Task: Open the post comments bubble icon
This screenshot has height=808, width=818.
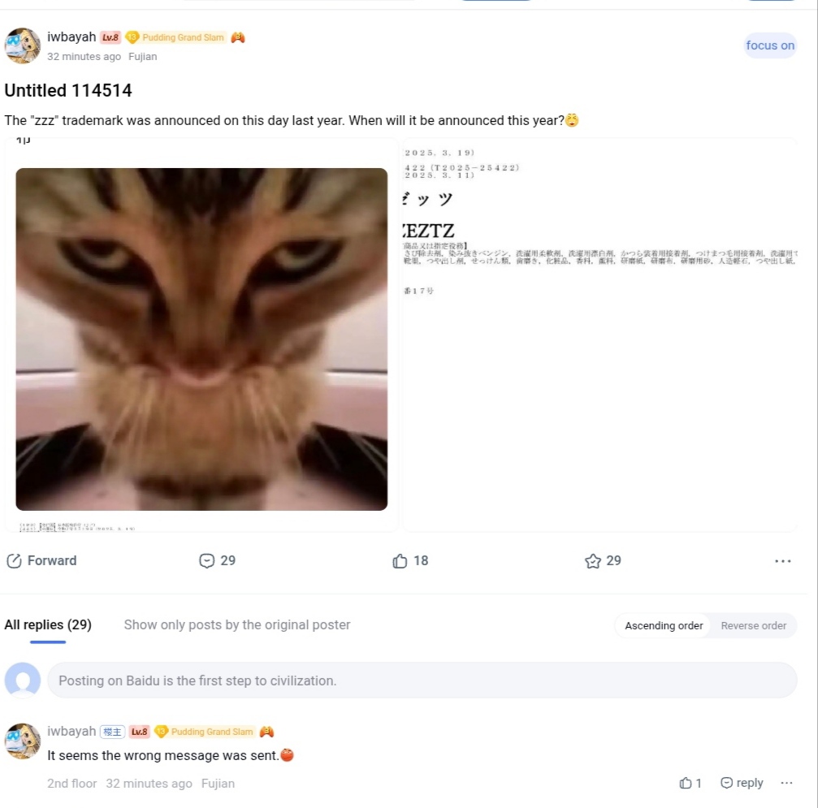Action: 206,561
